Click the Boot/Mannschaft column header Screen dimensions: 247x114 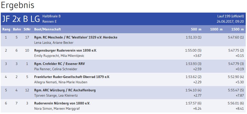(47, 29)
